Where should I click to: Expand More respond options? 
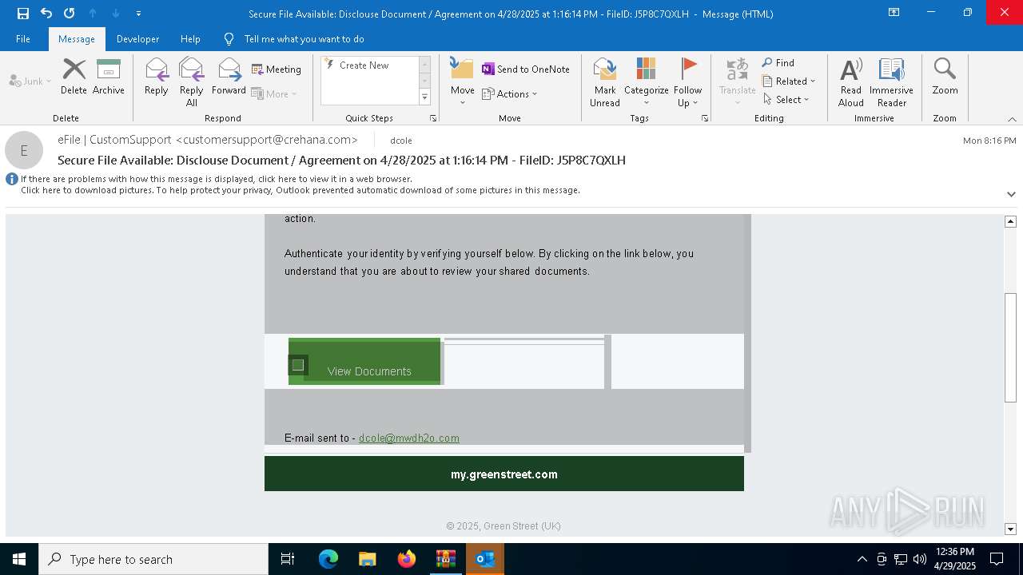[274, 93]
